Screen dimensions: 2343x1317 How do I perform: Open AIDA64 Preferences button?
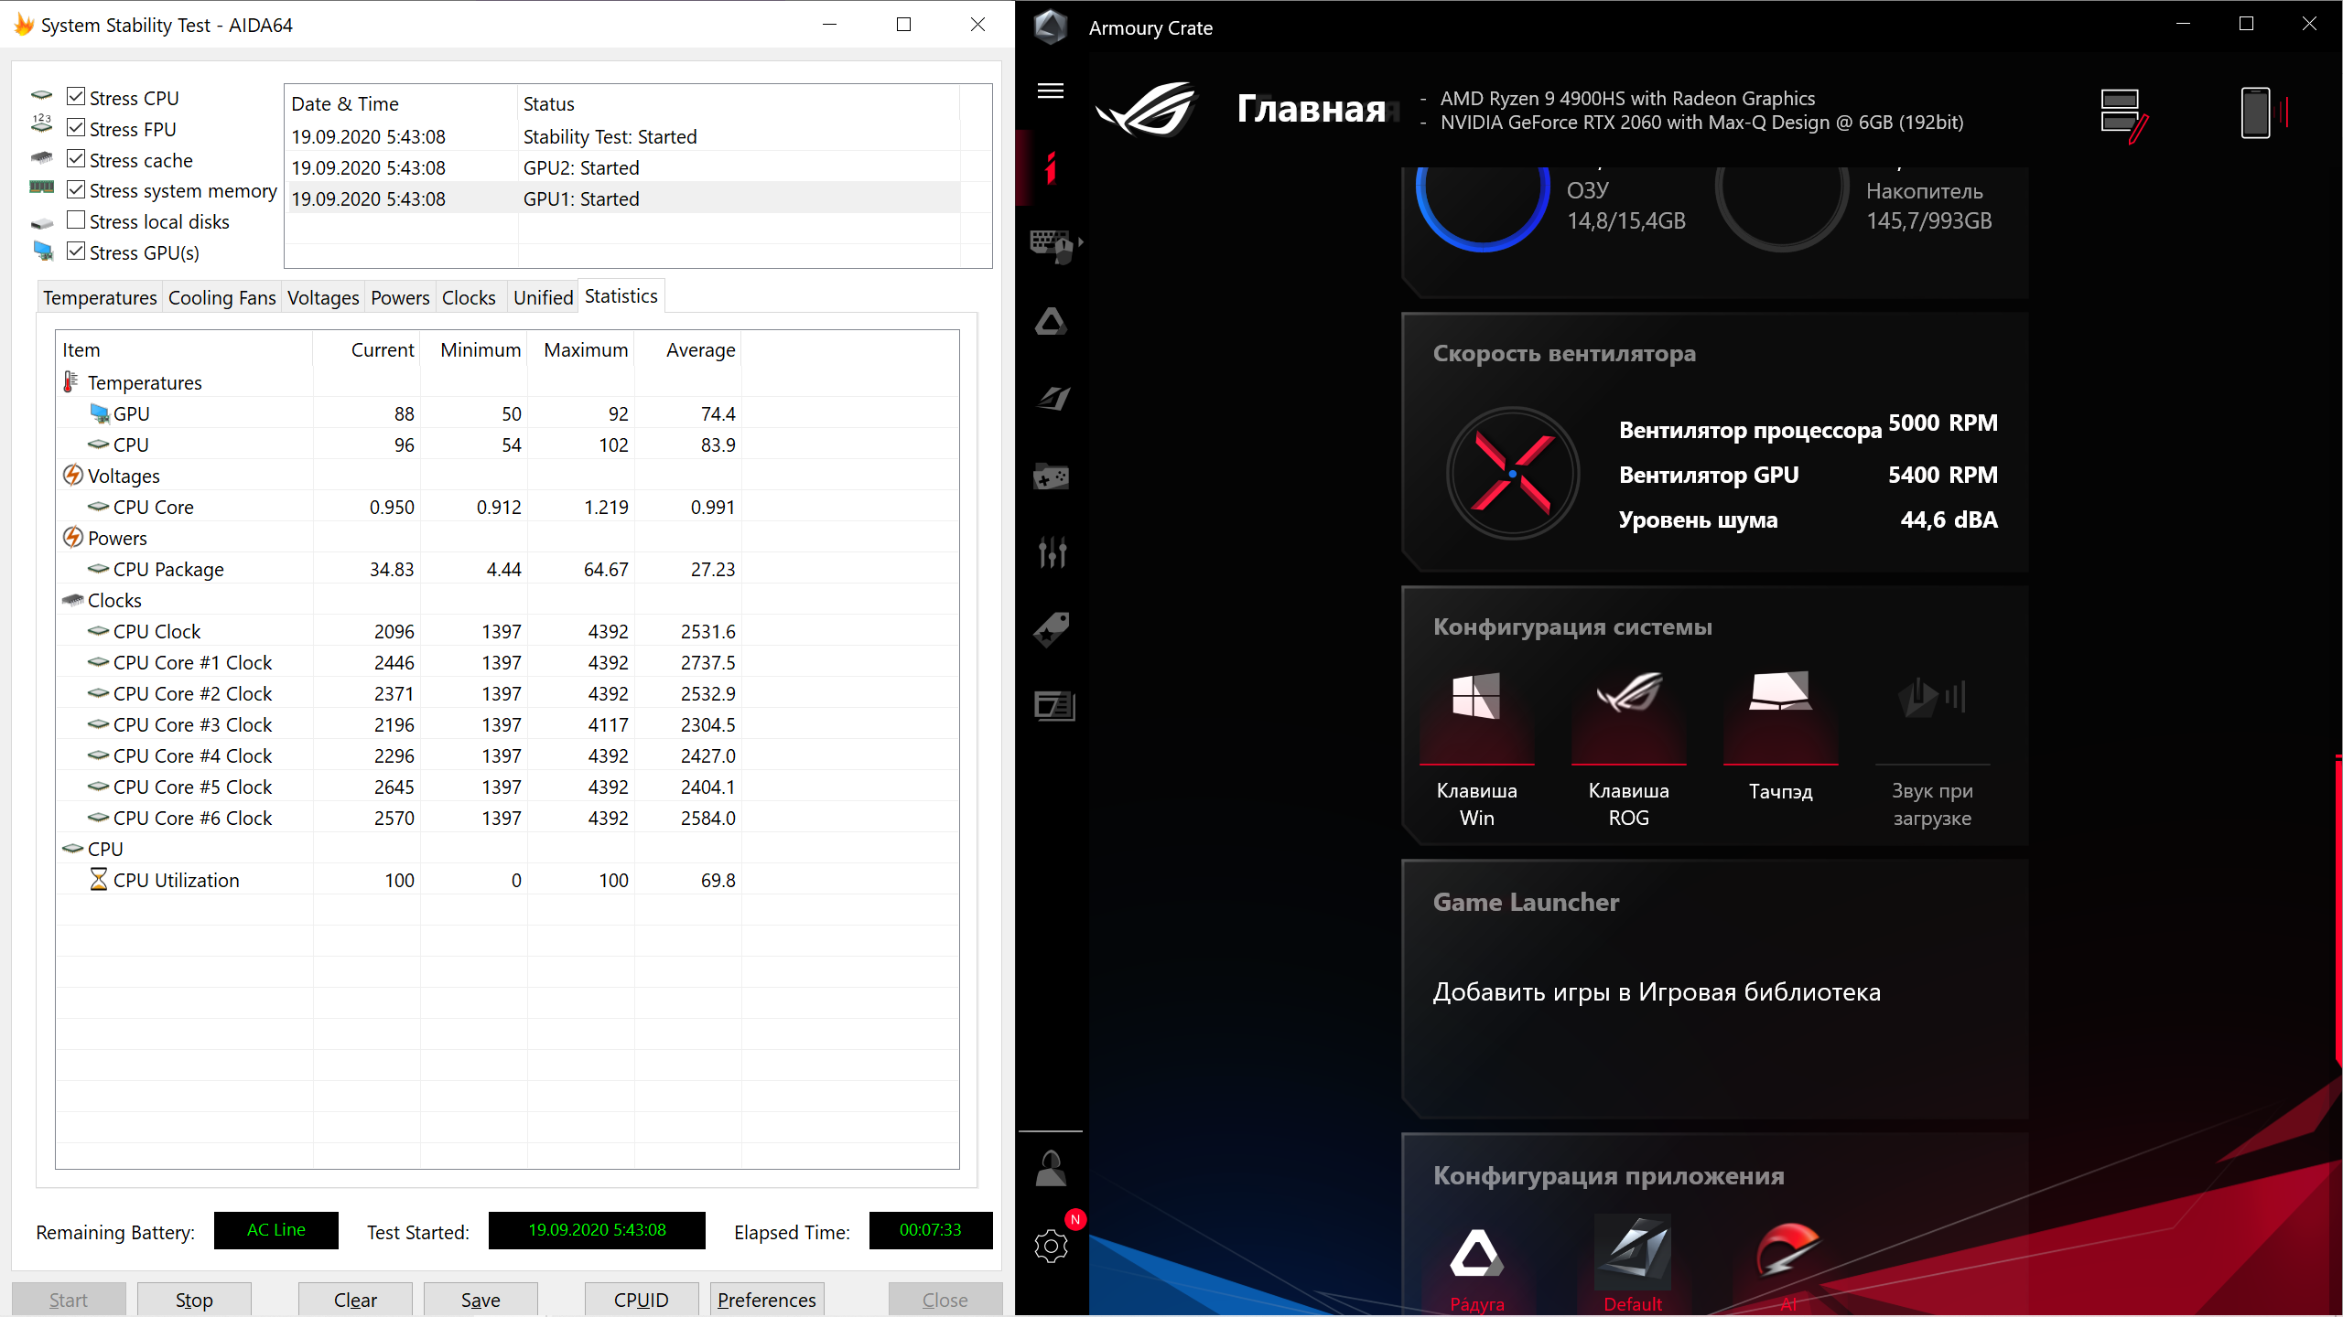tap(767, 1300)
